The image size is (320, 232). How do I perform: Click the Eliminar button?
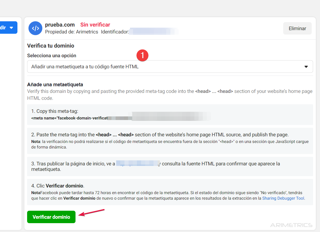click(x=297, y=28)
